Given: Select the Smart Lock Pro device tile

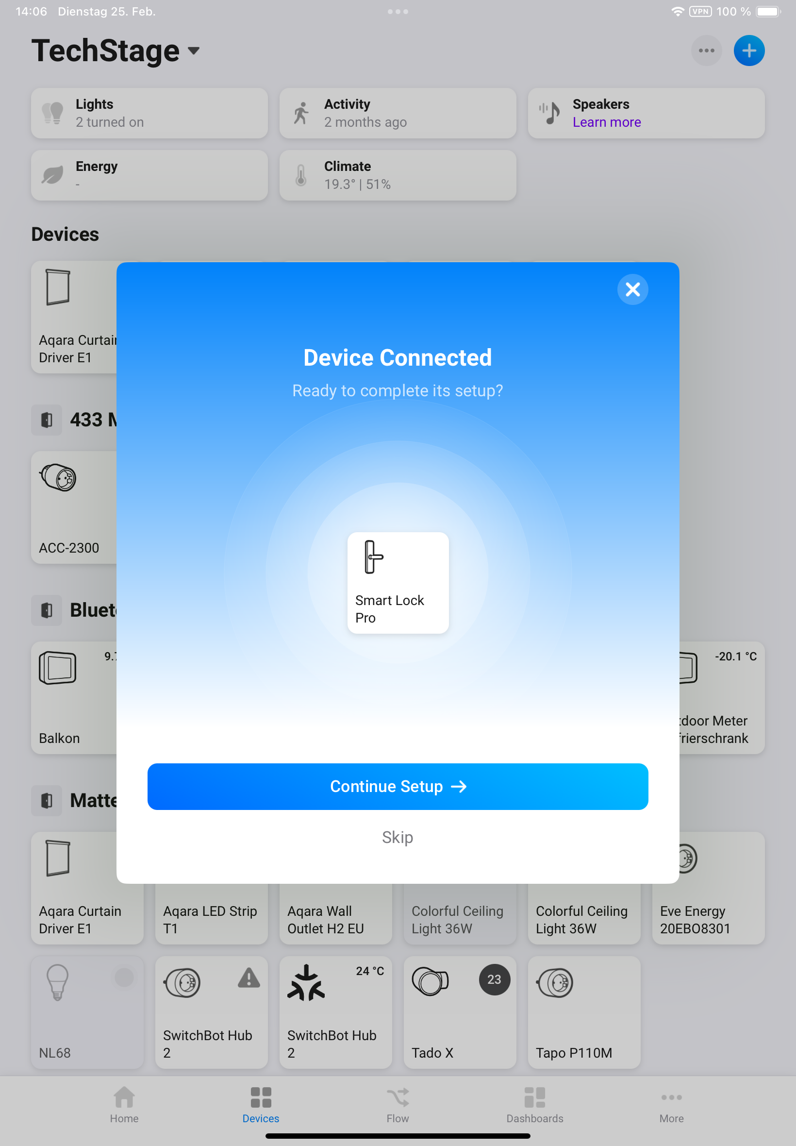Looking at the screenshot, I should (x=398, y=582).
